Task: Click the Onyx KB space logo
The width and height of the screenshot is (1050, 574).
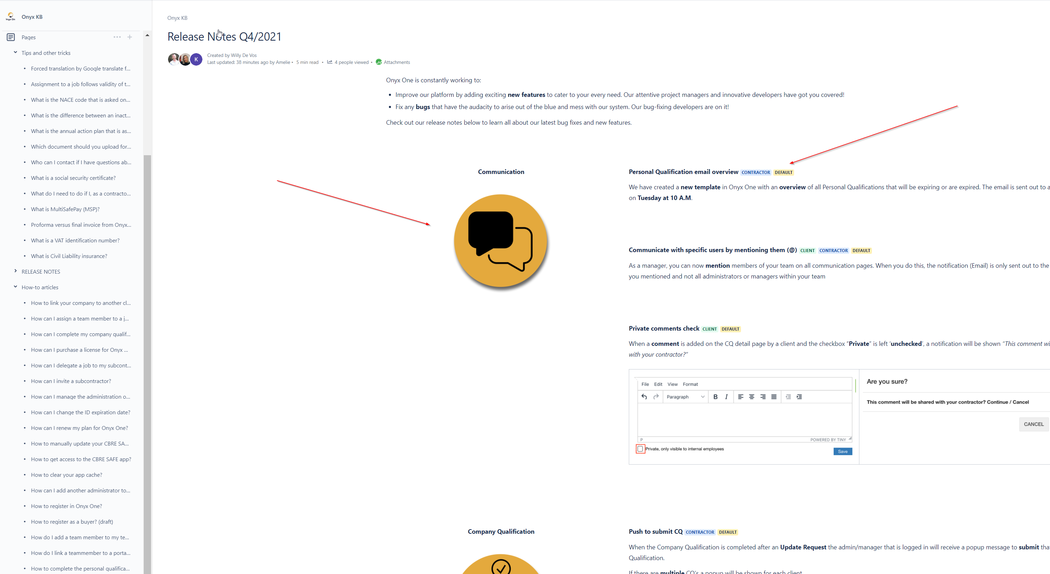Action: [11, 17]
